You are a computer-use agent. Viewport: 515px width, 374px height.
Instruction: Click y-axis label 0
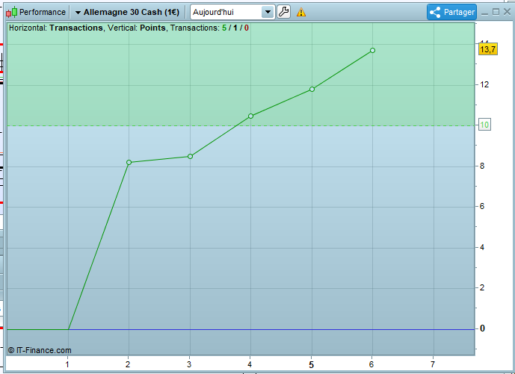[482, 328]
